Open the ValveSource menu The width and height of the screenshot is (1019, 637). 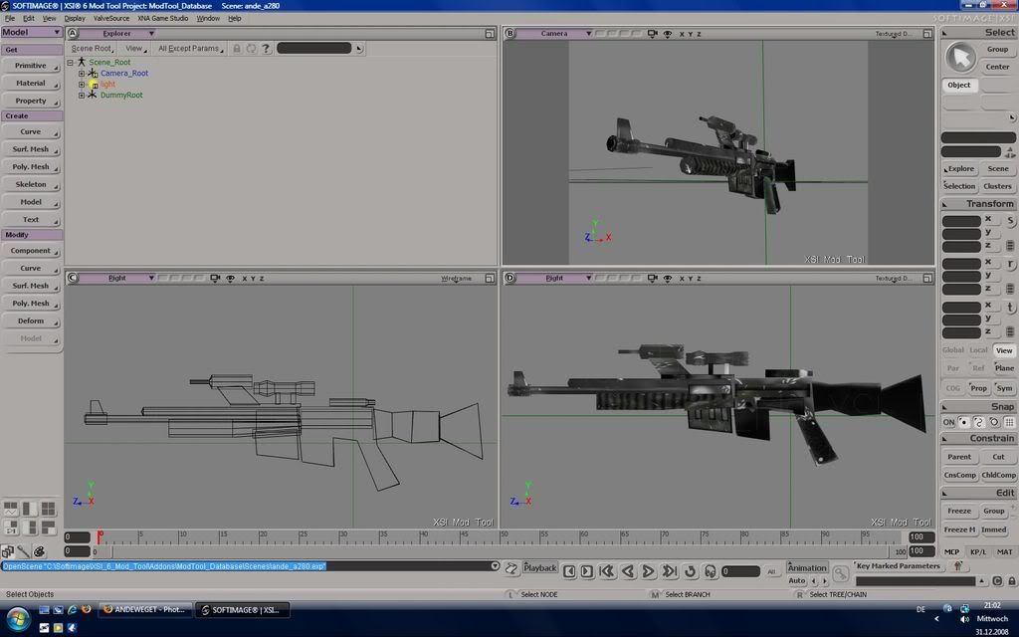tap(111, 18)
